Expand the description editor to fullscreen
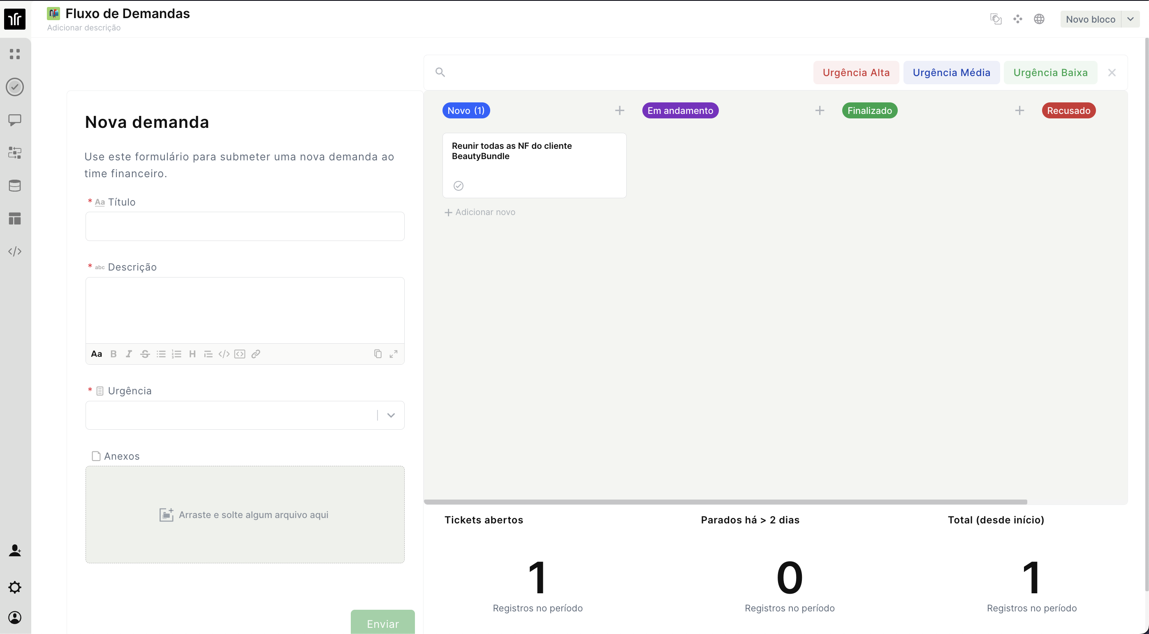This screenshot has height=634, width=1149. [x=394, y=354]
